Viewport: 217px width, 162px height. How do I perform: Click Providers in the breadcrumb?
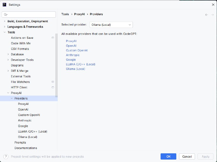point(96,14)
